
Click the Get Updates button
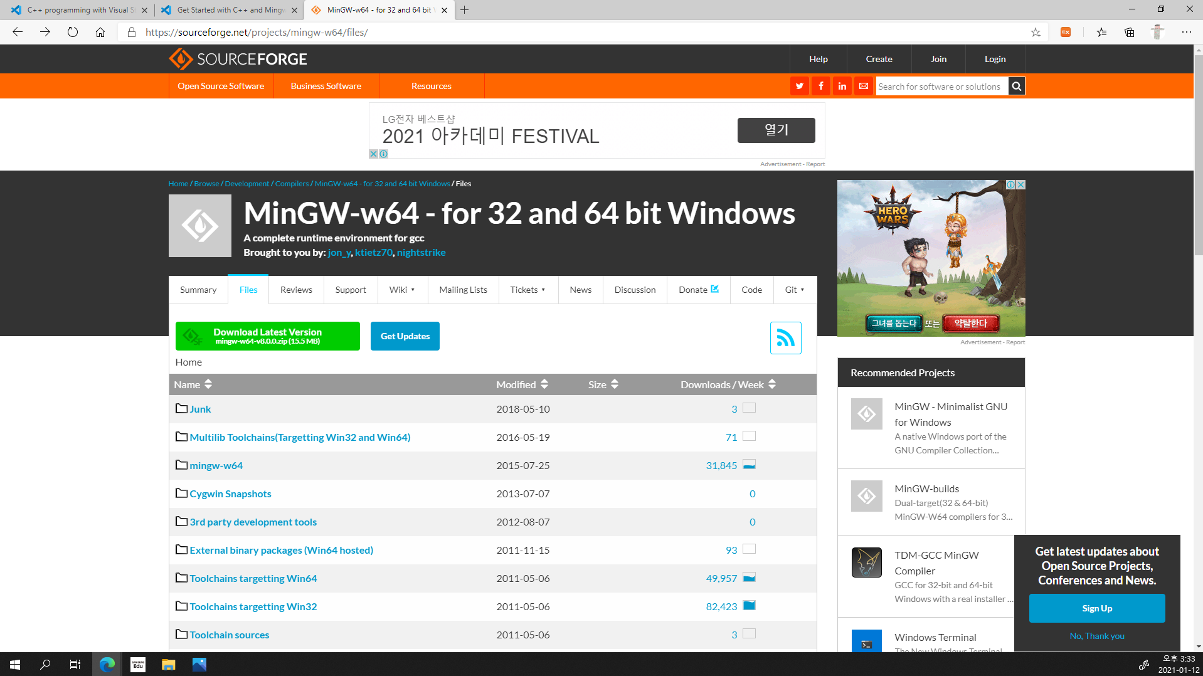405,336
